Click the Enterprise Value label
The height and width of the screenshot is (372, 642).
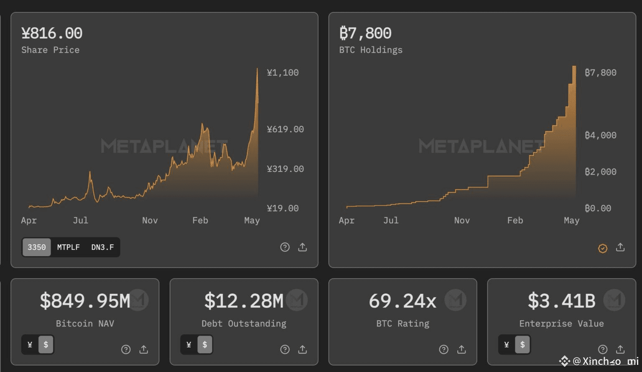pyautogui.click(x=561, y=323)
